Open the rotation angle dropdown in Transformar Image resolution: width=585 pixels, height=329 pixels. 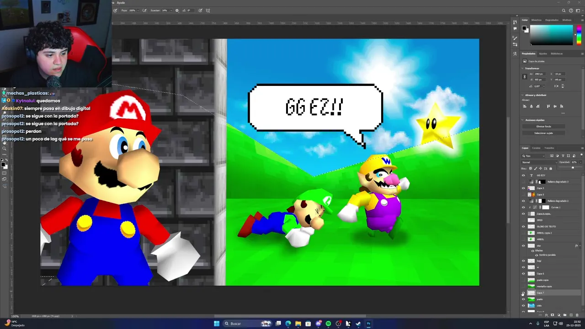[x=544, y=86]
